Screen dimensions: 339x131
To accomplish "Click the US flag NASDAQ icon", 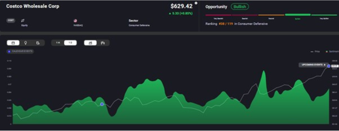I will pyautogui.click(x=75, y=21).
